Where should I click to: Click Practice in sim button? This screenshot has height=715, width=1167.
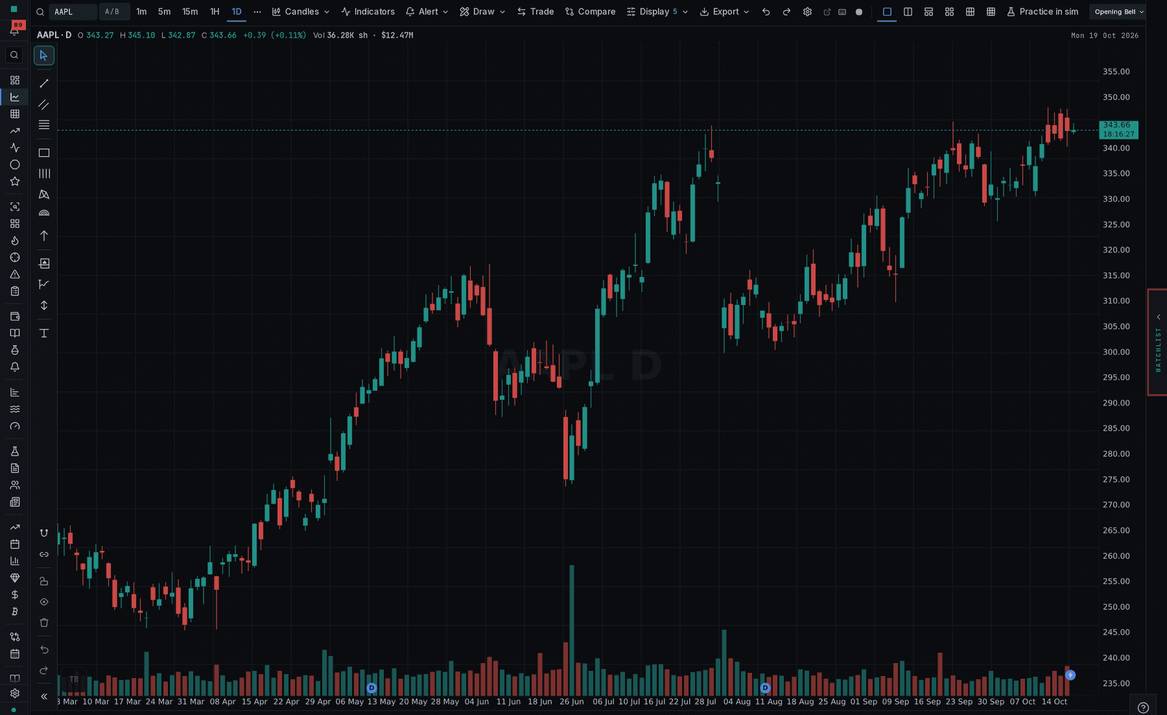(1043, 12)
